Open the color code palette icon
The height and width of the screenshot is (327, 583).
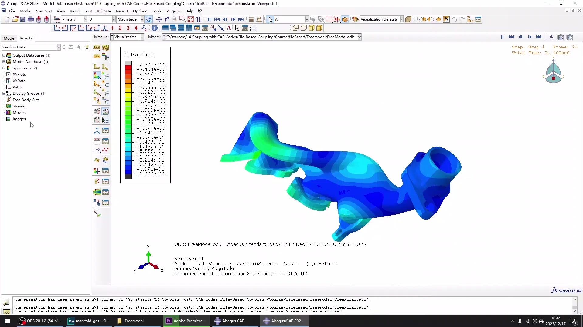pos(355,19)
